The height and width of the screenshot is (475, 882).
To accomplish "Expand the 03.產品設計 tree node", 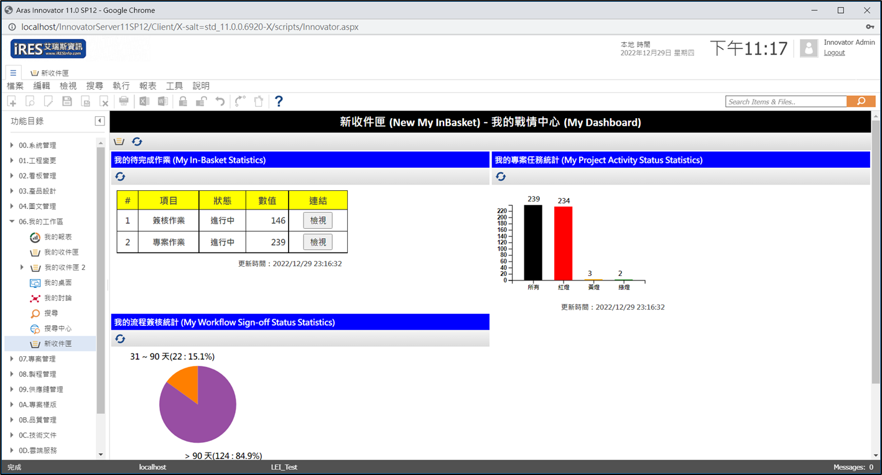I will [12, 191].
